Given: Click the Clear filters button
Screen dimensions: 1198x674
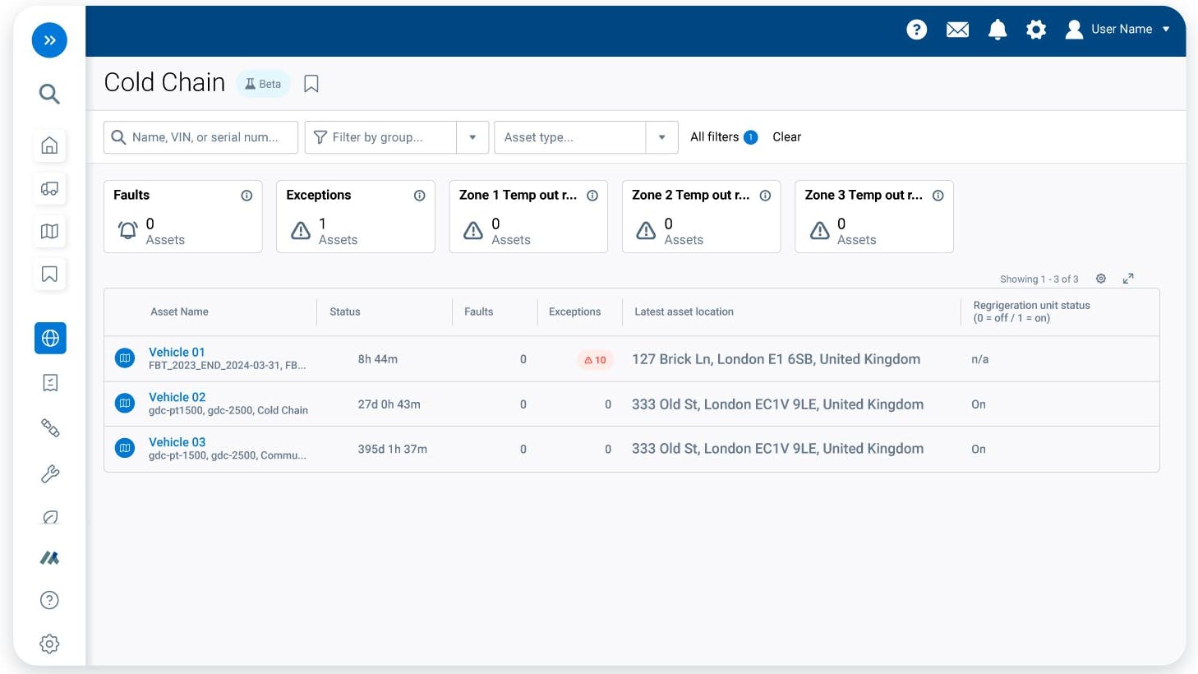Looking at the screenshot, I should click(786, 137).
